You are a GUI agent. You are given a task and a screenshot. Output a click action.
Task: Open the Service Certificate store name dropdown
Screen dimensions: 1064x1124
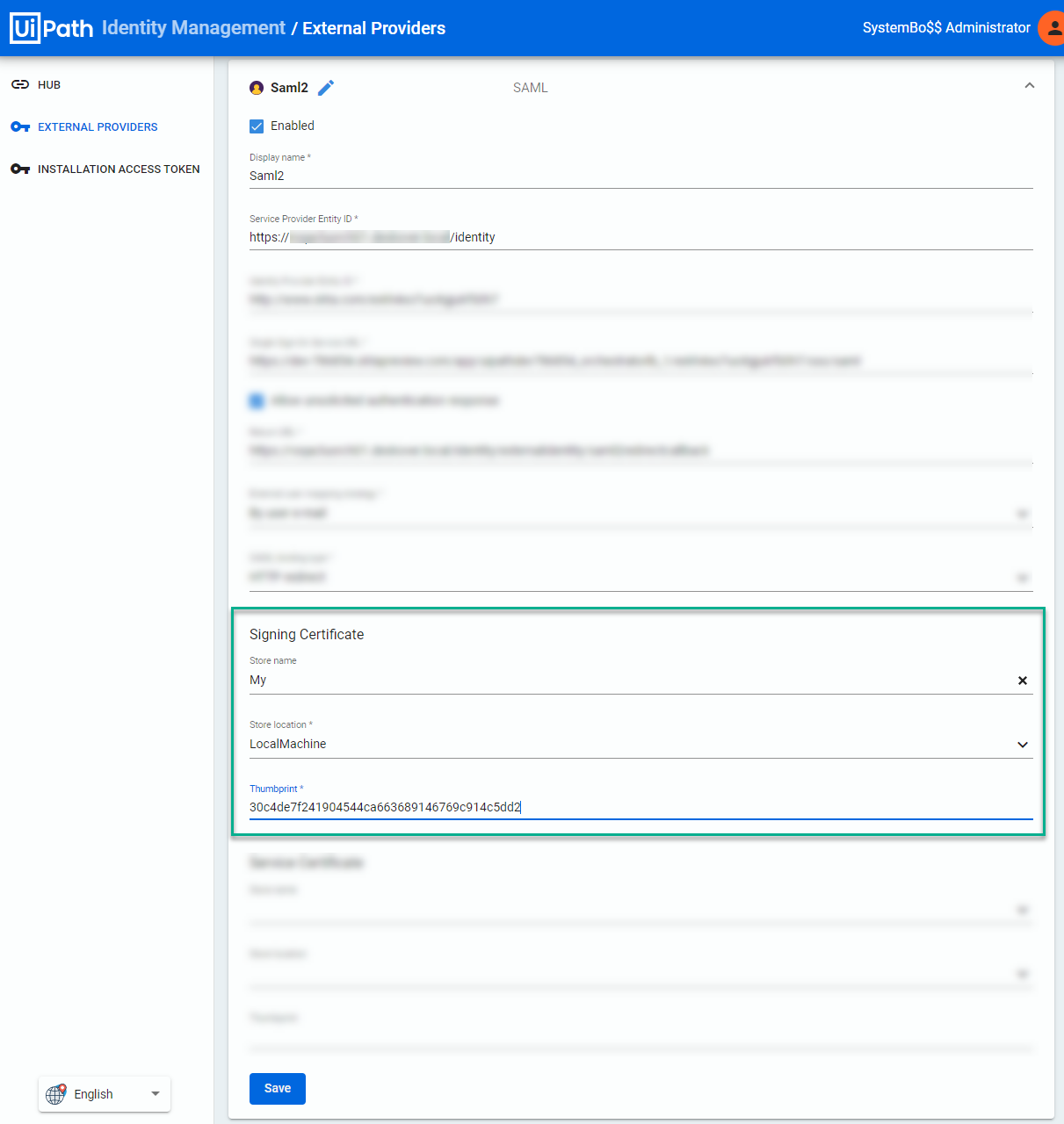pyautogui.click(x=1023, y=910)
